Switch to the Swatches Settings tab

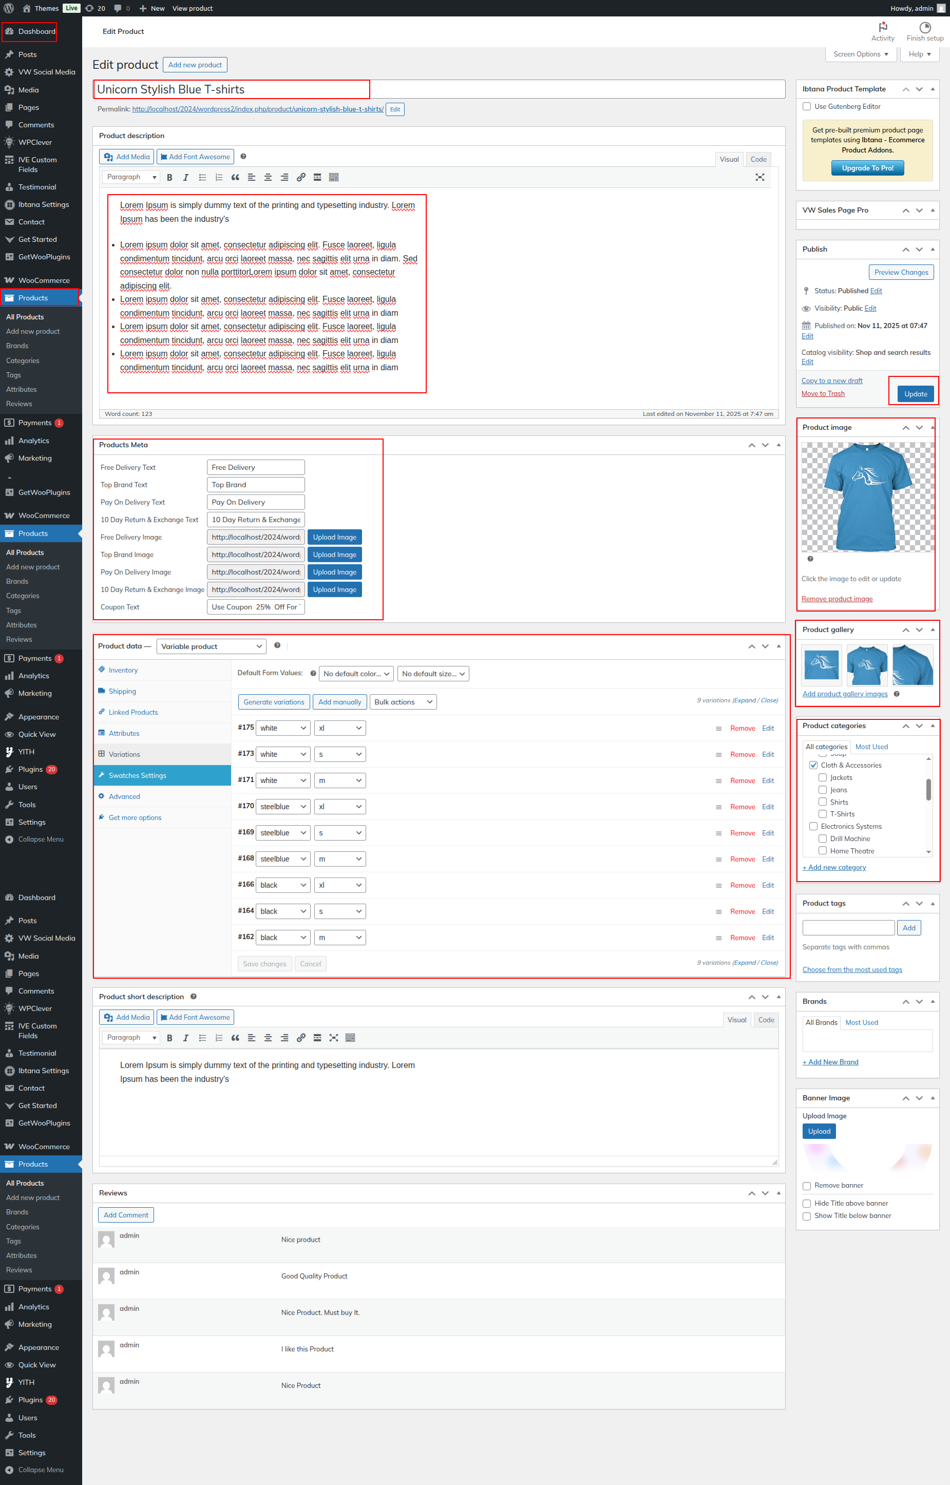[x=137, y=776]
